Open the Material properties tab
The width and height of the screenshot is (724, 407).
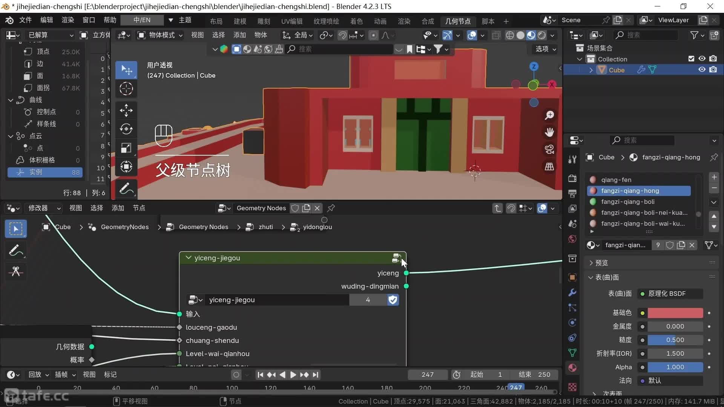coord(572,368)
